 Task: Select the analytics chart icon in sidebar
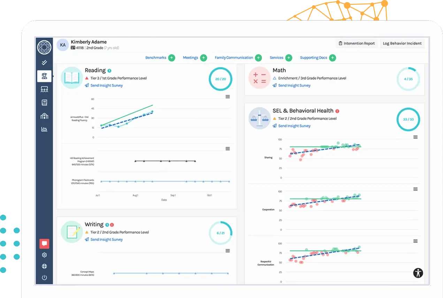coord(44,129)
